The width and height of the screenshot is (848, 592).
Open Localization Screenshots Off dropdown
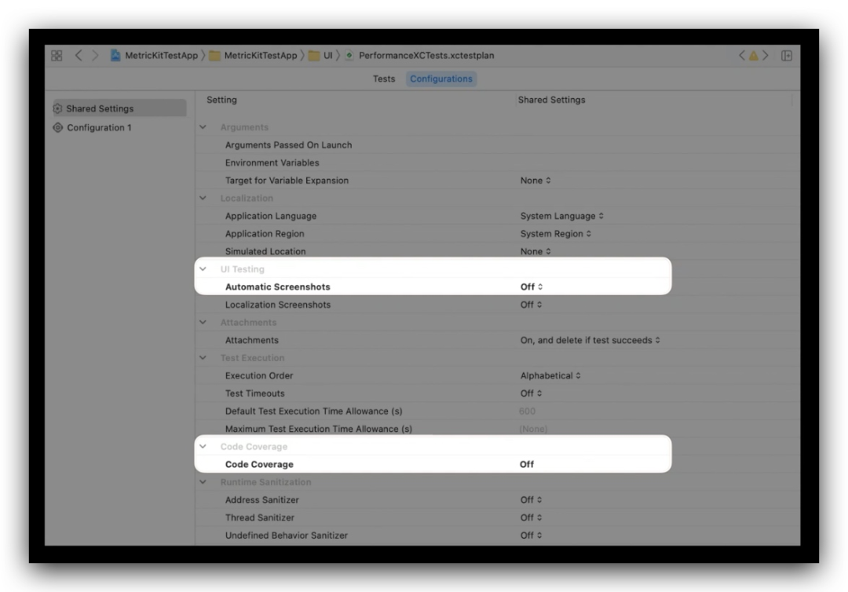click(531, 305)
